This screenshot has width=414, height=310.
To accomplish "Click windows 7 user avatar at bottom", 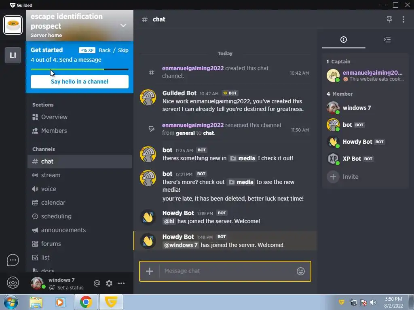I will coord(38,283).
